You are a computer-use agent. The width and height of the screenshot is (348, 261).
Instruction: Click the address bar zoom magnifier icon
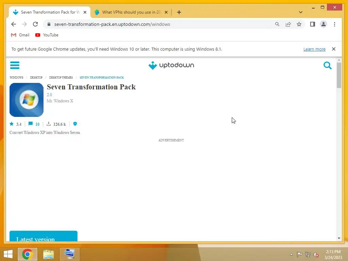tap(277, 24)
